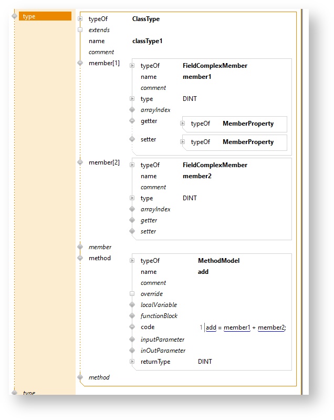Viewport: 334px width, 420px height.
Task: Select the highlighted type node header
Action: click(45, 16)
